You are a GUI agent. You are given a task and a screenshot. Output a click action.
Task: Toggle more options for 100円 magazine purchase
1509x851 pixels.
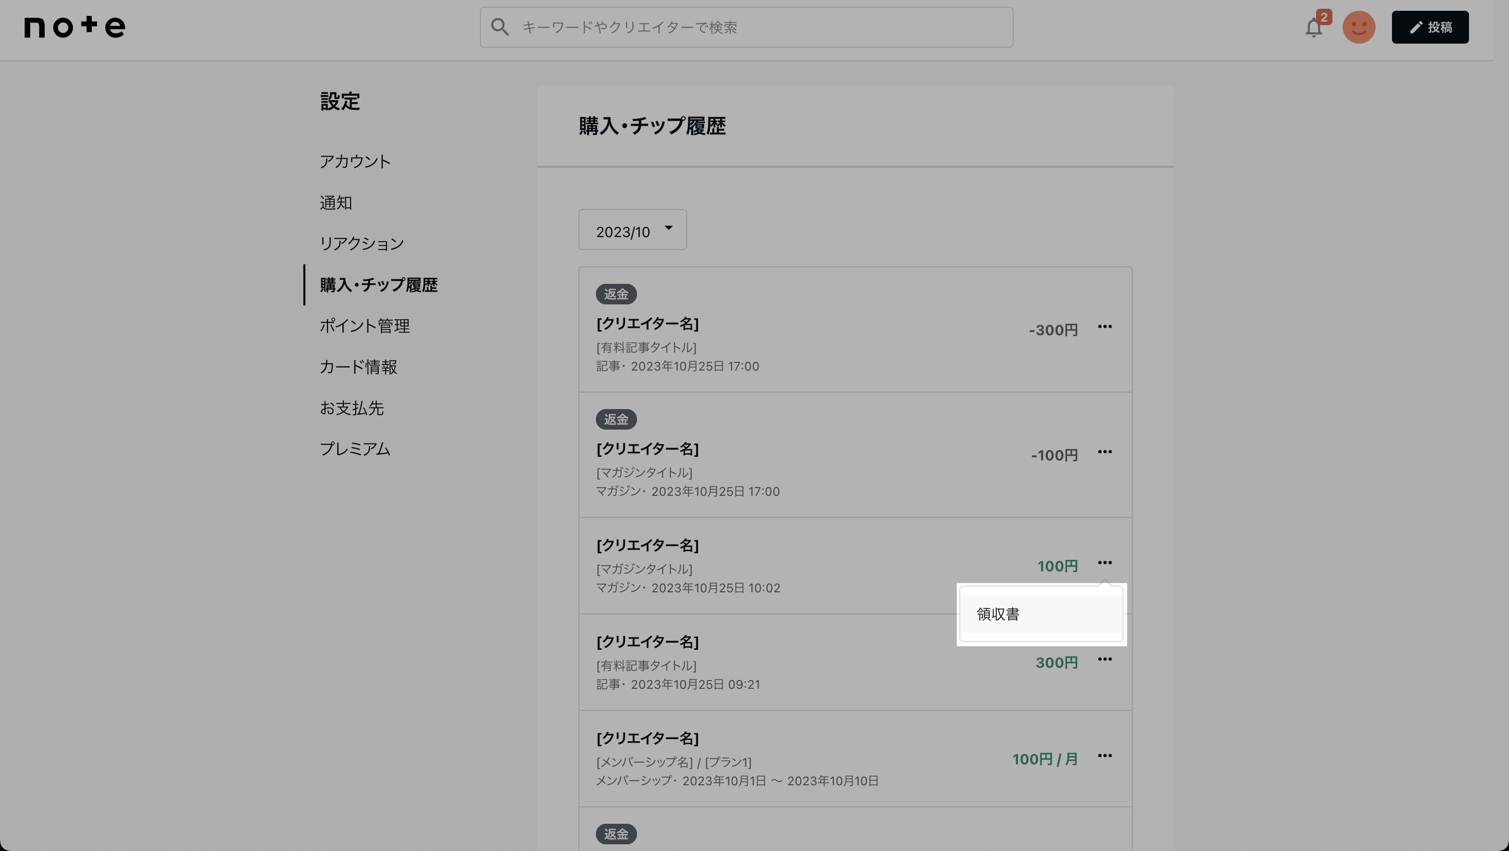tap(1104, 563)
